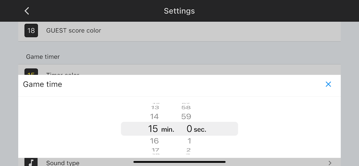Choose 2 in the seconds wheel
The height and width of the screenshot is (166, 359).
click(189, 150)
